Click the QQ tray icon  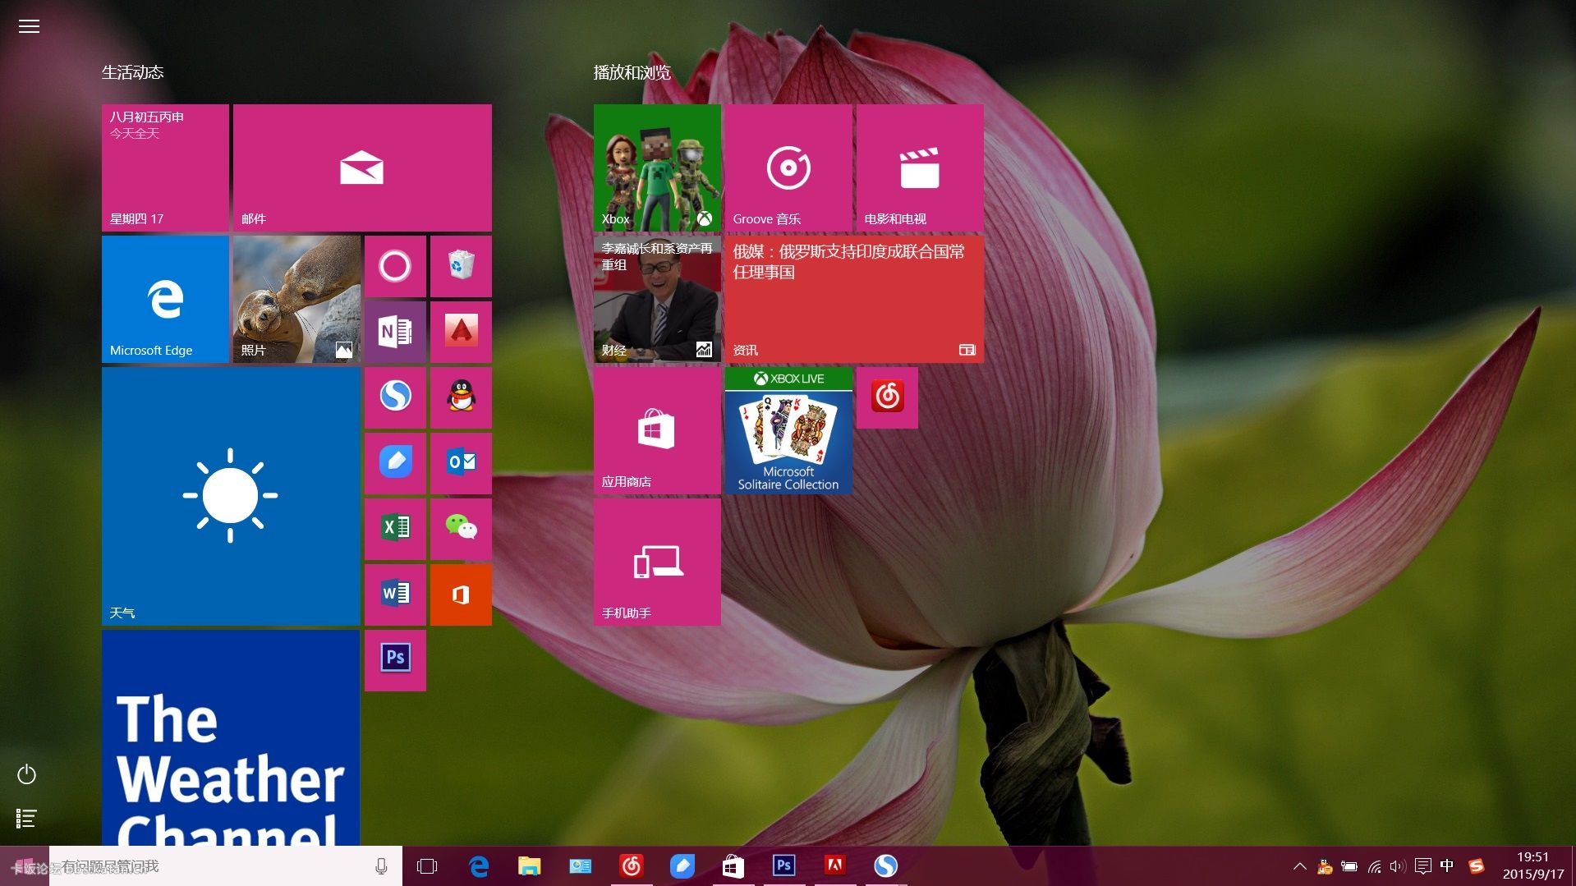click(1324, 866)
